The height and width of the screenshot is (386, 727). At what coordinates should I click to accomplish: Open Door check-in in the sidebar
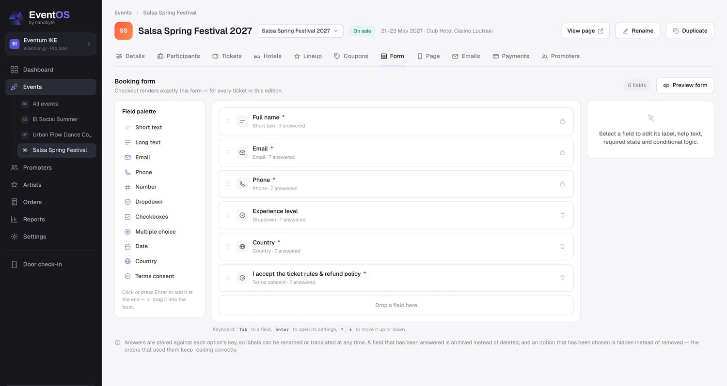[51, 265]
